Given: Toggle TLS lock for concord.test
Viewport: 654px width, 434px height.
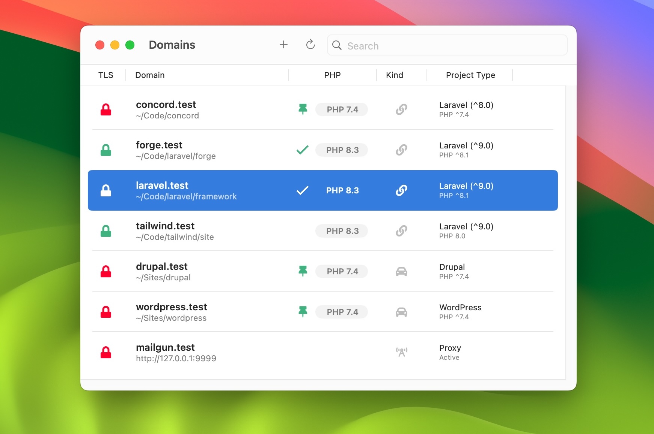Looking at the screenshot, I should click(x=106, y=109).
